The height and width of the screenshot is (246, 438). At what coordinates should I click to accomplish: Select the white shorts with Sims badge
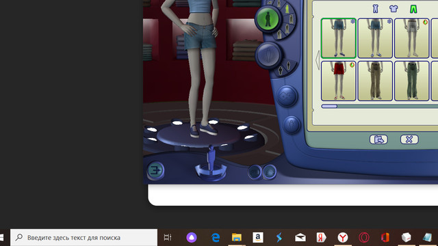coord(412,38)
